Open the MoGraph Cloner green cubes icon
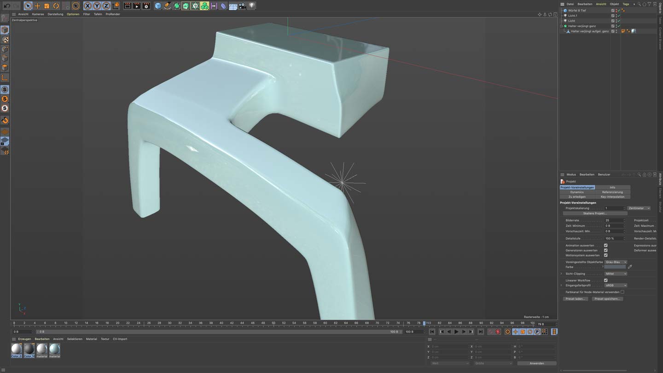This screenshot has width=663, height=373. tap(204, 6)
